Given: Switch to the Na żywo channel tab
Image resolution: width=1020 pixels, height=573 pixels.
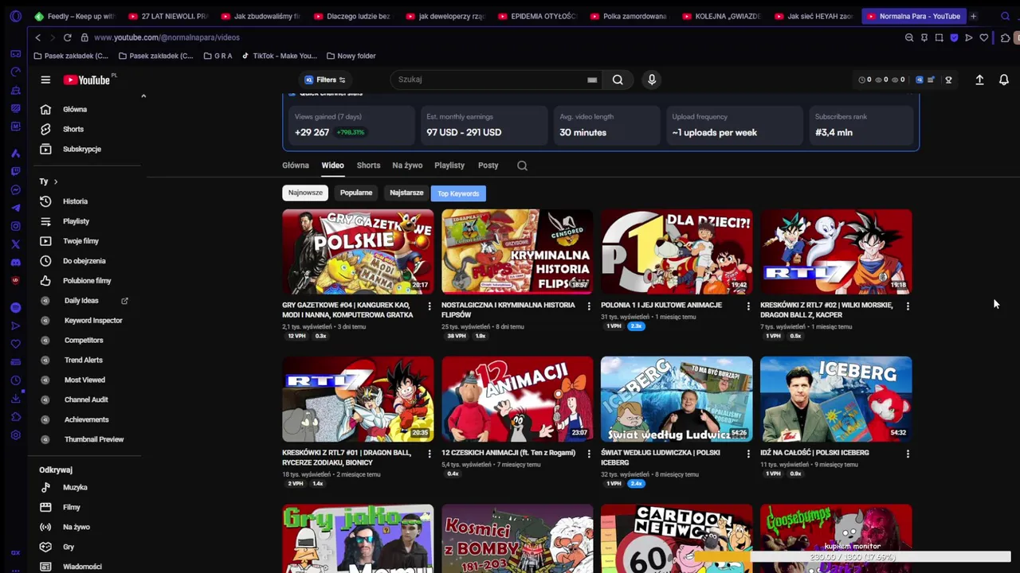Looking at the screenshot, I should (407, 166).
